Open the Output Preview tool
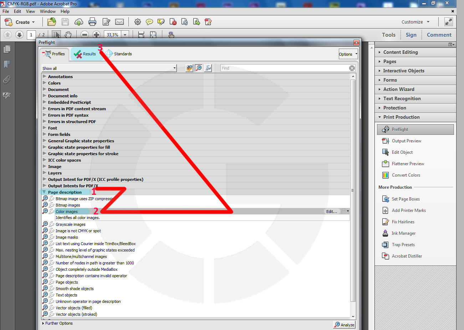 click(x=406, y=141)
